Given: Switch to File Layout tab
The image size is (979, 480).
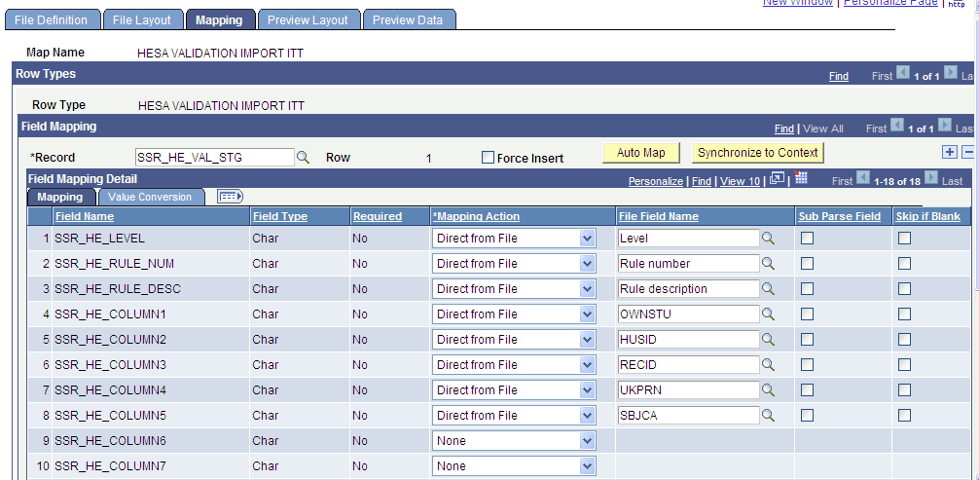Looking at the screenshot, I should pos(142,20).
